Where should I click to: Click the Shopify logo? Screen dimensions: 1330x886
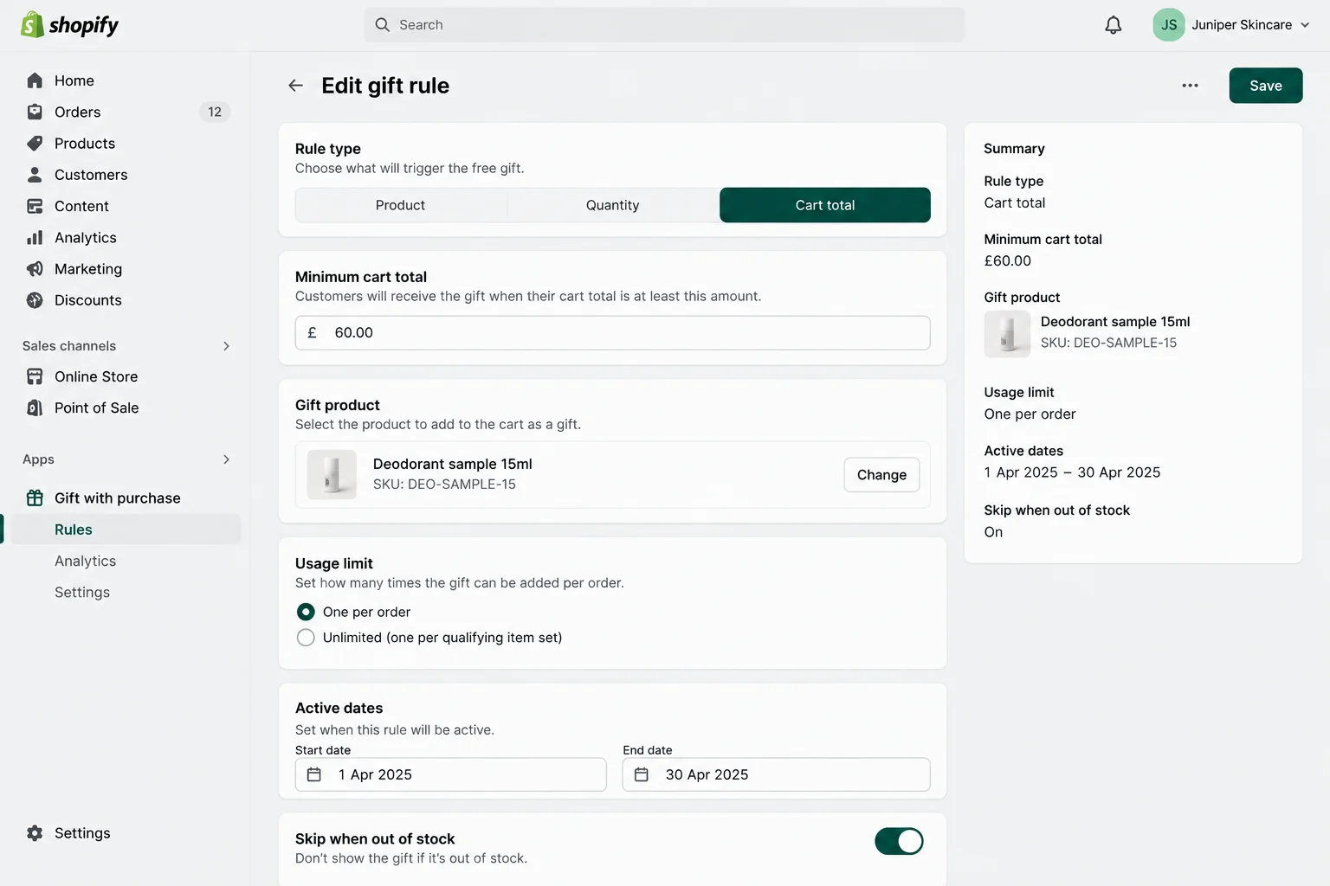[69, 25]
